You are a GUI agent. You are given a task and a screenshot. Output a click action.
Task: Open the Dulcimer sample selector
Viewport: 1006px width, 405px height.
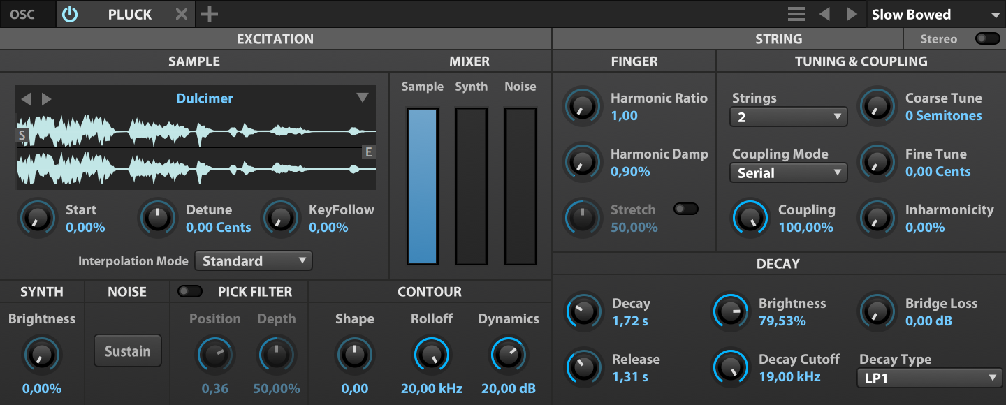[x=363, y=98]
